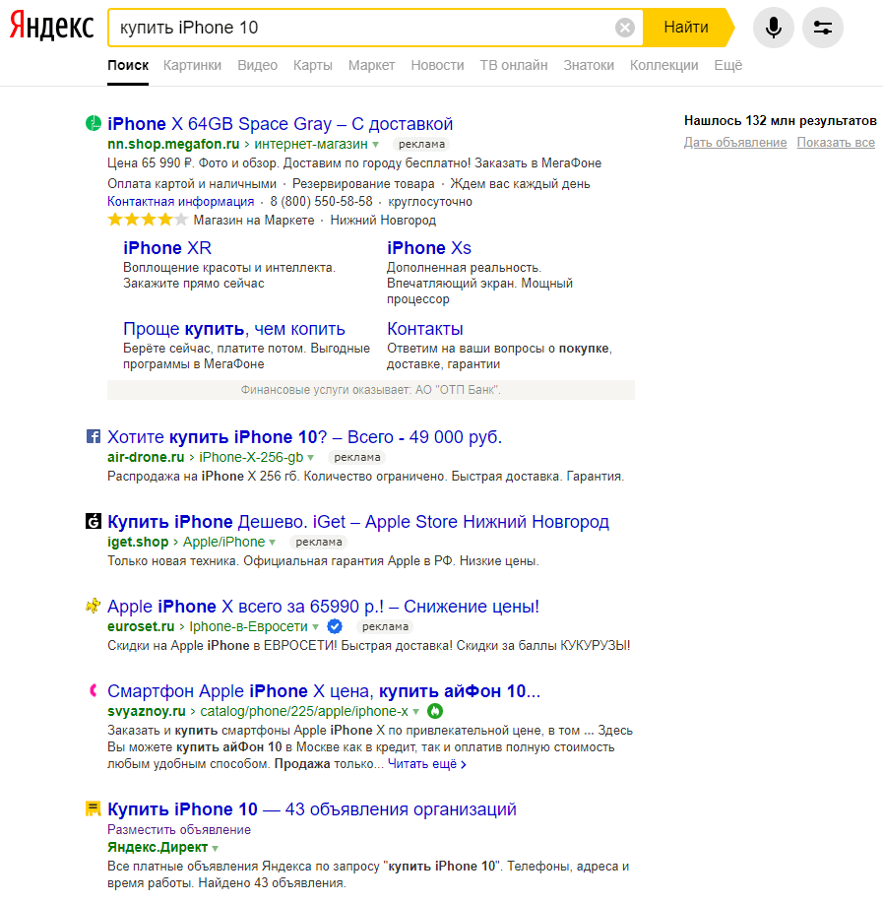This screenshot has width=883, height=903.
Task: Click Финансовые услуги оказывает АО ОТП Банк notice
Action: [371, 390]
